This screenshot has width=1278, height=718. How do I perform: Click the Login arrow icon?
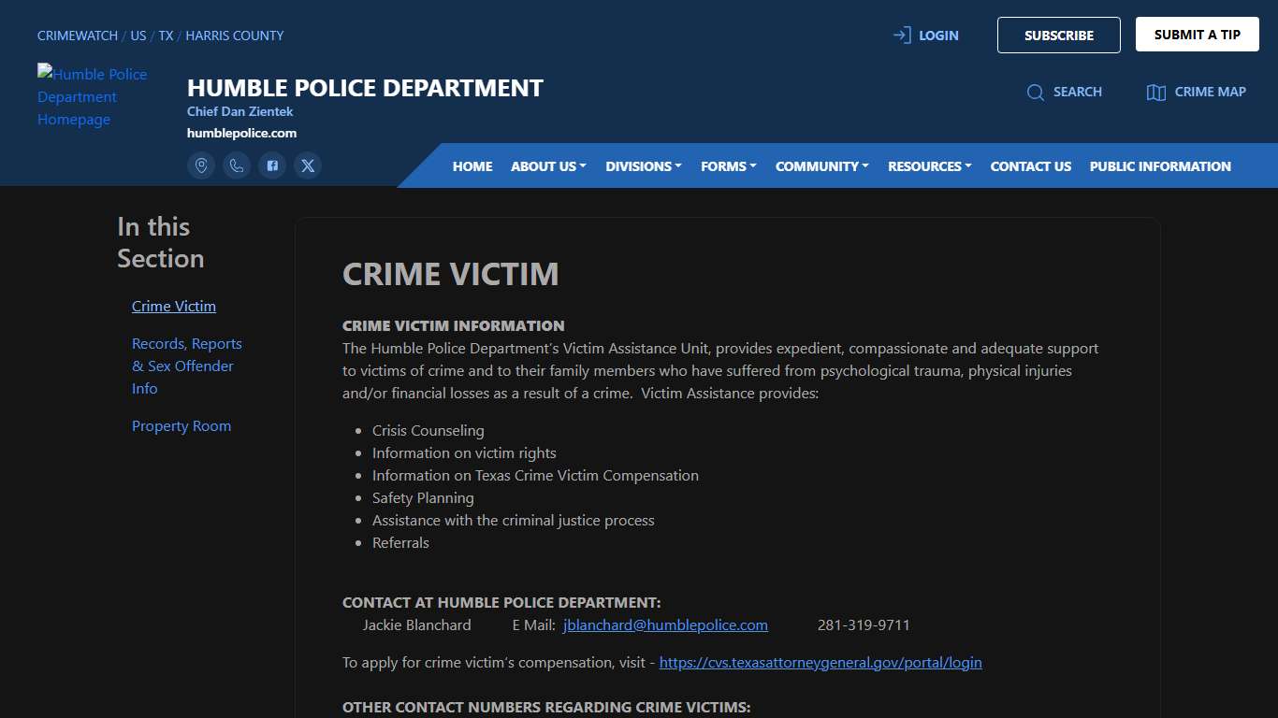tap(901, 35)
